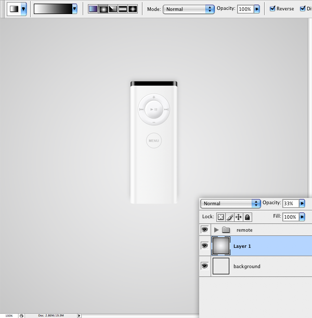312x318 pixels.
Task: Open the layer Opacity slider arrow
Action: (x=302, y=203)
